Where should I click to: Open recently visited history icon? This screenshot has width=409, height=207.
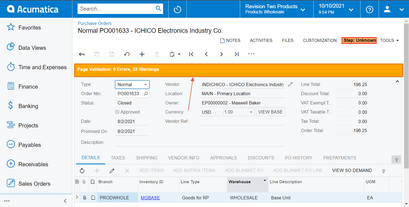[177, 9]
